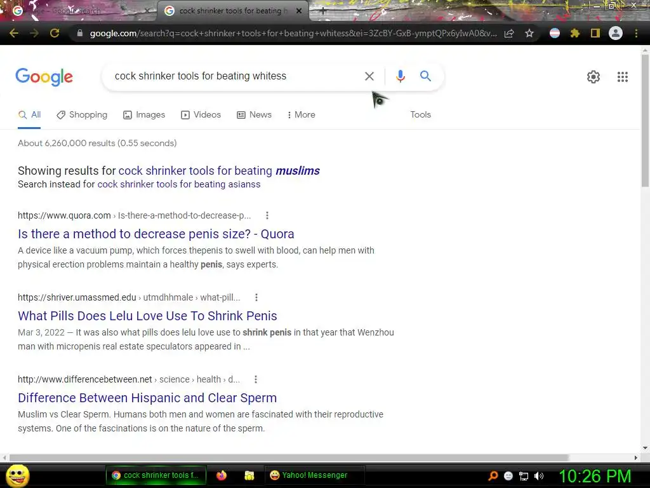Open the search Tools options
This screenshot has height=488, width=650.
pyautogui.click(x=420, y=115)
